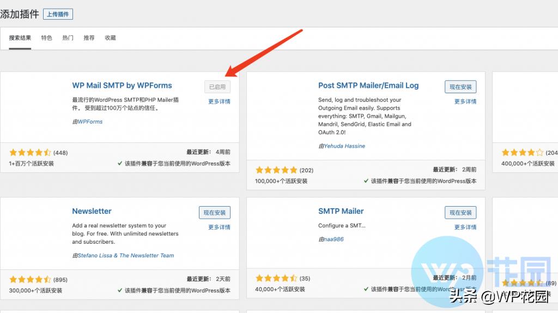The height and width of the screenshot is (313, 558).
Task: Click the disabled 已启用 button on WP Mail SMTP
Action: coord(217,87)
